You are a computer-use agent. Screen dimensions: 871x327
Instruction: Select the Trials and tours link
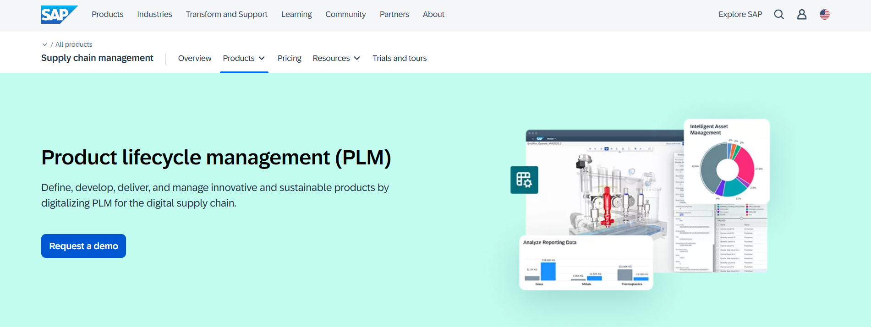click(x=399, y=58)
